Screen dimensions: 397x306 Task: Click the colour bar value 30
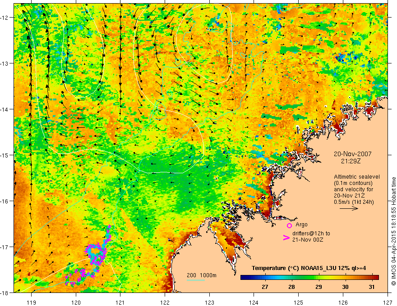coord(345,287)
